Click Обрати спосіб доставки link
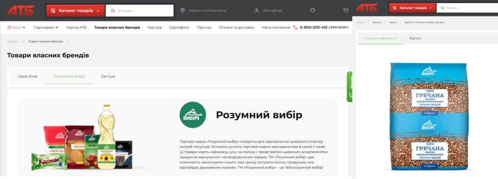 pyautogui.click(x=208, y=11)
